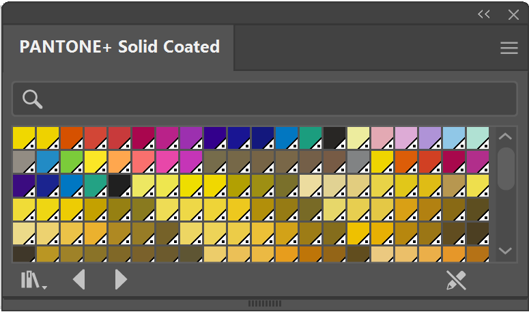Choose the light orange swatch beside coral
This screenshot has width=529, height=312.
(x=119, y=162)
